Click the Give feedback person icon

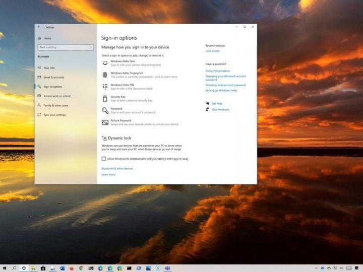pyautogui.click(x=207, y=109)
